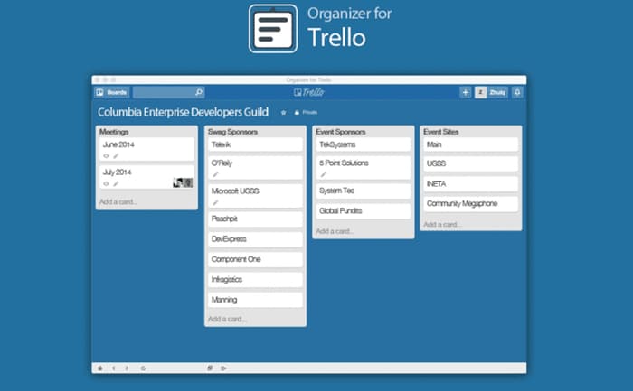Click the pencil icon on July 2014 card
This screenshot has width=633, height=391.
[116, 184]
